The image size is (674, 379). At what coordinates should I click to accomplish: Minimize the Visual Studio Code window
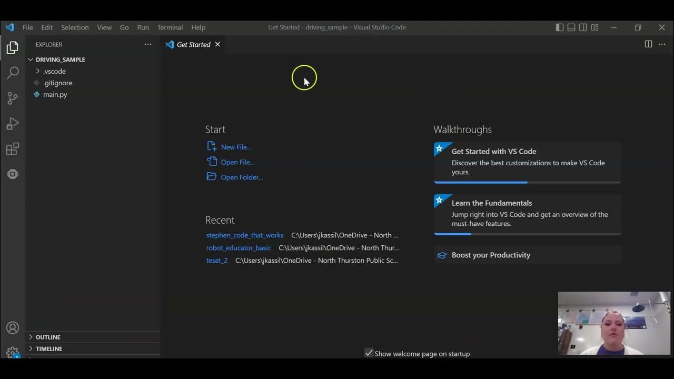(613, 27)
